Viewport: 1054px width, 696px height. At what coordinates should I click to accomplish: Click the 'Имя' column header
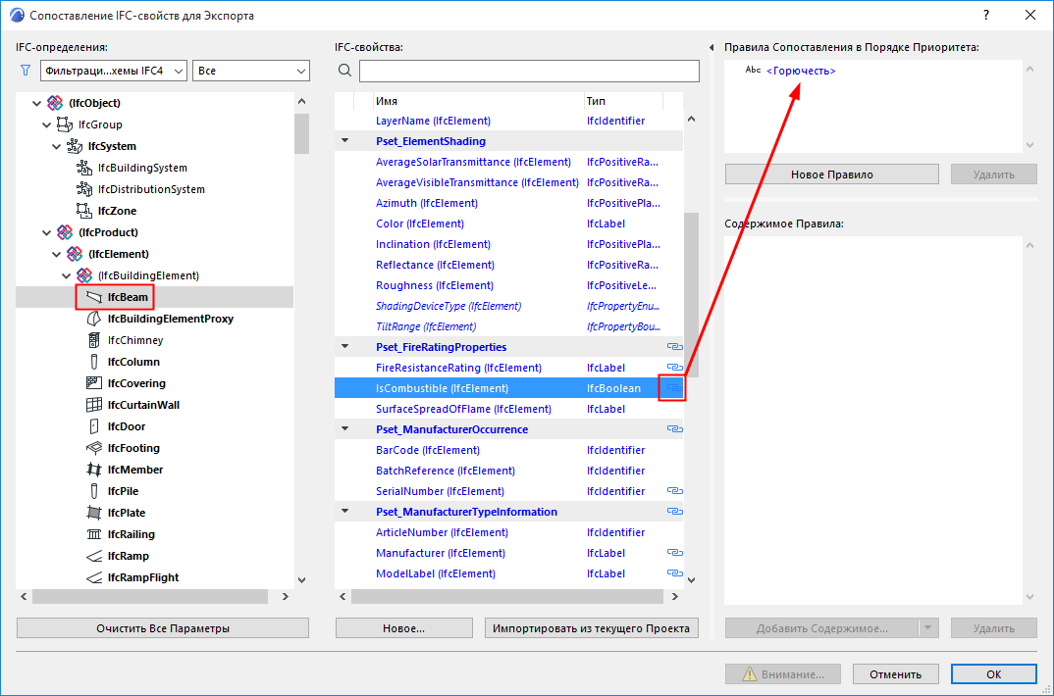(x=479, y=101)
